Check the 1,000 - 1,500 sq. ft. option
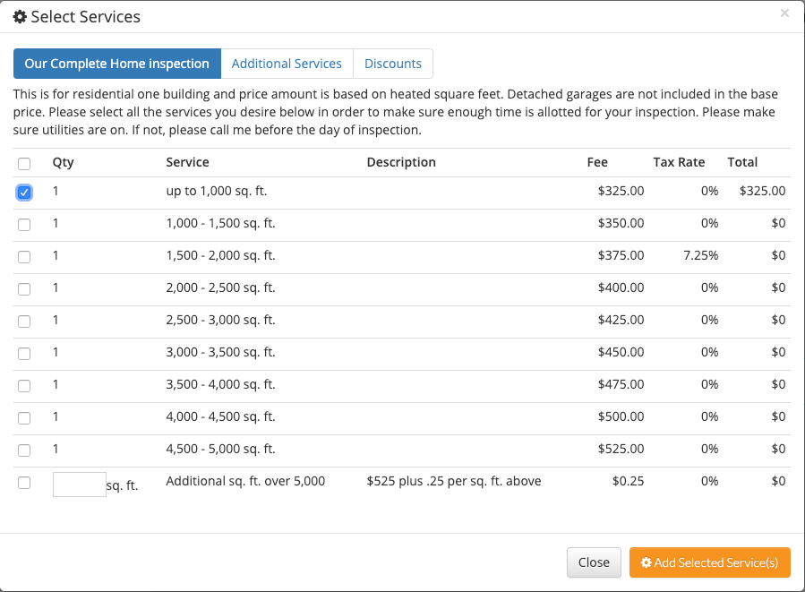The height and width of the screenshot is (592, 805). tap(24, 225)
